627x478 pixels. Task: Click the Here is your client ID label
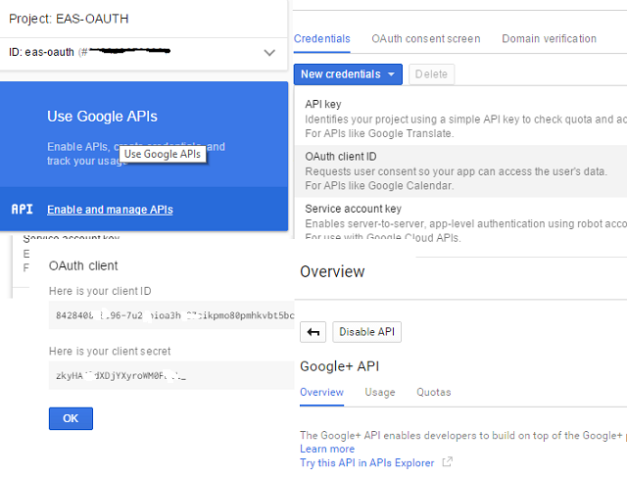pyautogui.click(x=100, y=291)
